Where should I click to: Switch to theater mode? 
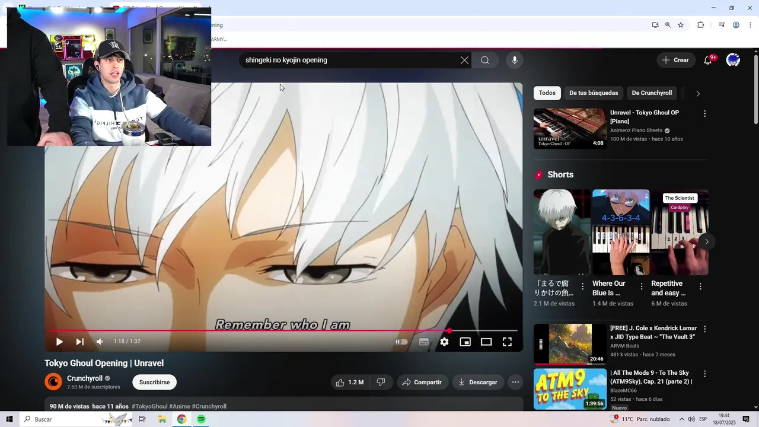coord(486,342)
